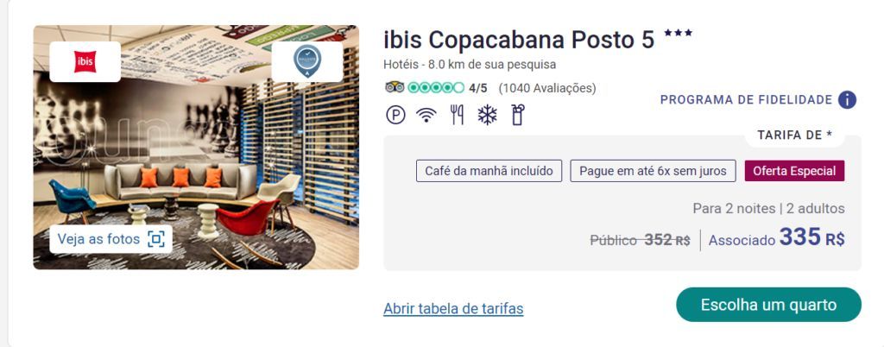This screenshot has height=347, width=884.
Task: Click the photo gallery expand icon
Action: 156,239
